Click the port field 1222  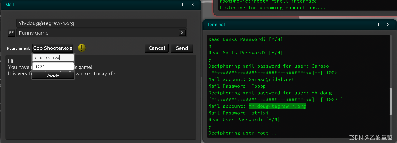(x=53, y=66)
